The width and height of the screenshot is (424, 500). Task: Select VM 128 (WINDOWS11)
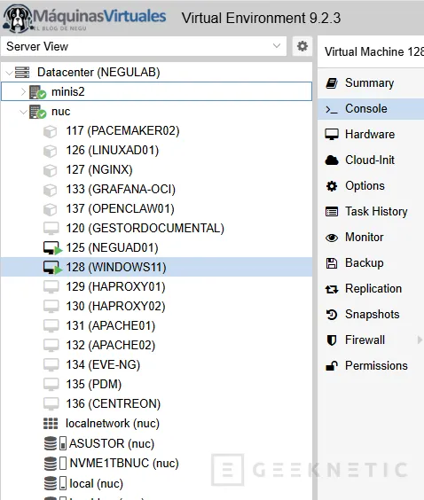[116, 267]
